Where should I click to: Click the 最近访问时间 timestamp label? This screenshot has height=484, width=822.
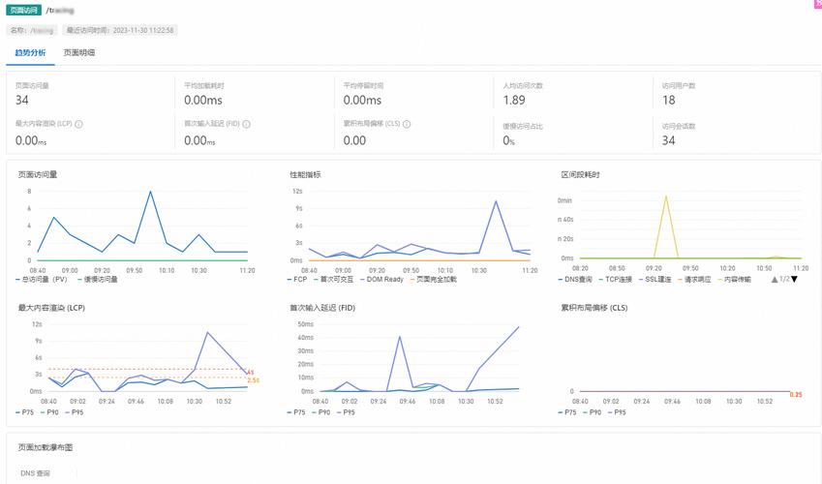coord(119,30)
